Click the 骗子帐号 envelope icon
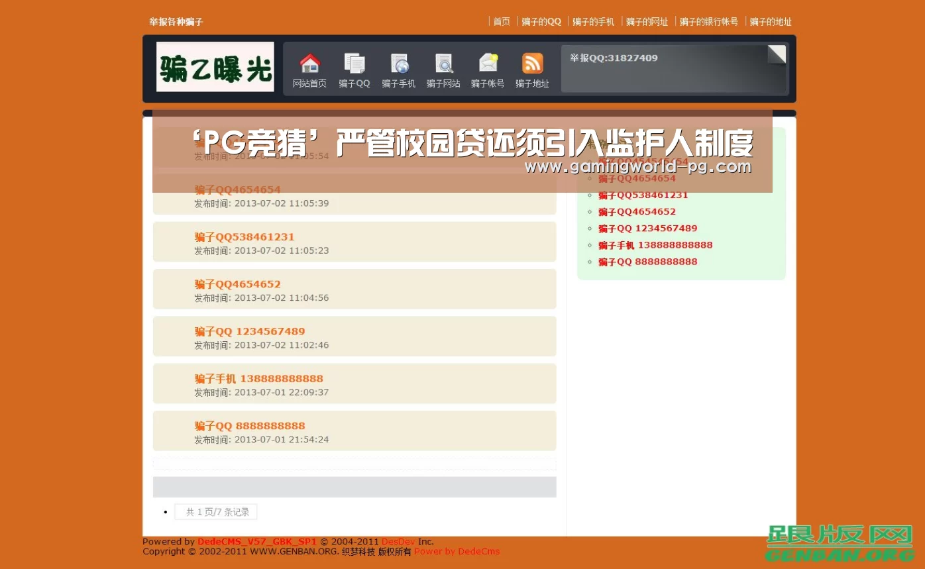This screenshot has height=569, width=925. pos(488,64)
